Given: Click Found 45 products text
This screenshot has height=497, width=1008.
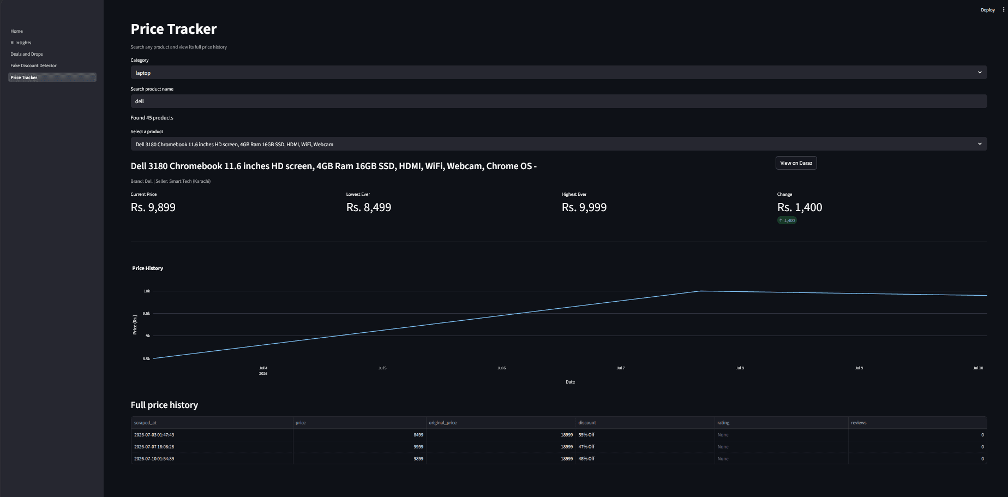Looking at the screenshot, I should (x=152, y=118).
